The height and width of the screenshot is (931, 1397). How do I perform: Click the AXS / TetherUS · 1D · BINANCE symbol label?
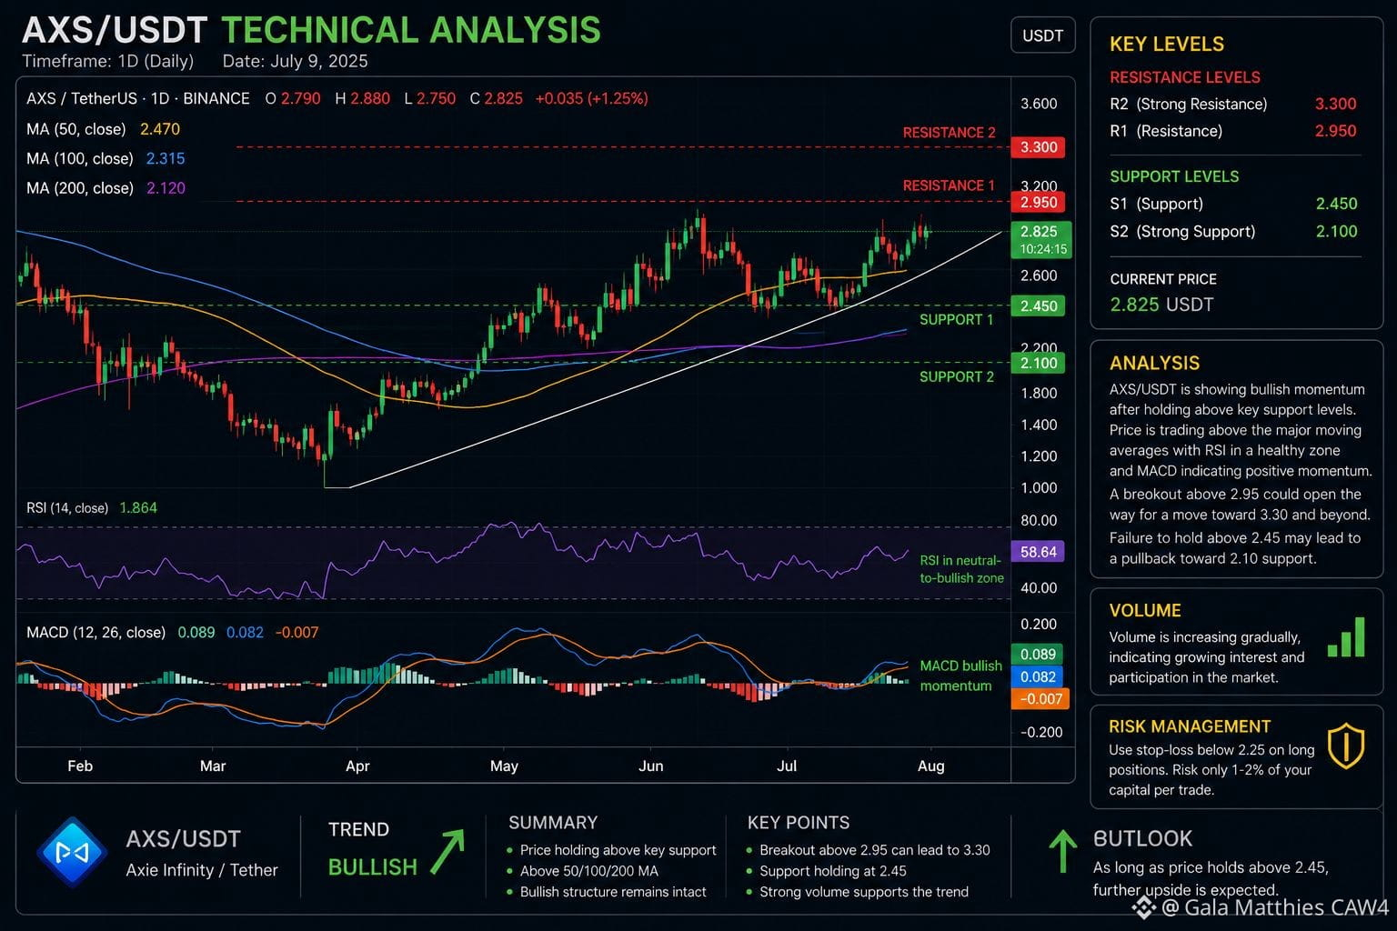point(138,98)
